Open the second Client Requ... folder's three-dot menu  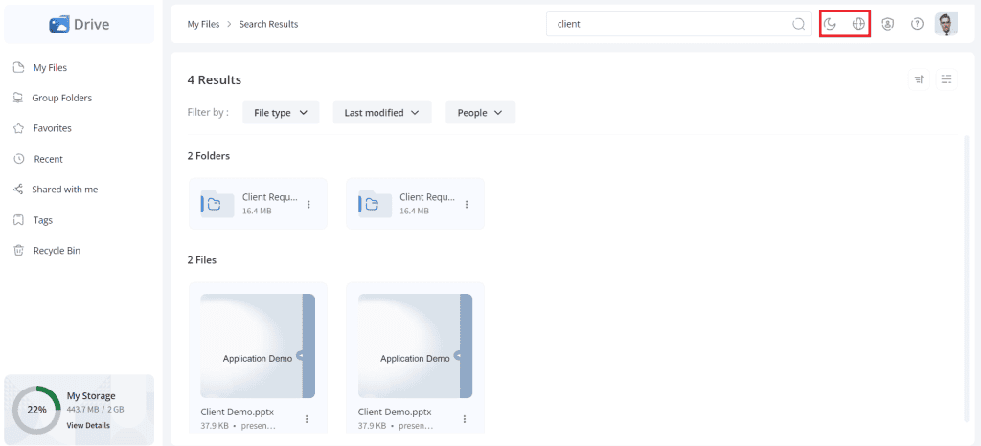point(467,204)
